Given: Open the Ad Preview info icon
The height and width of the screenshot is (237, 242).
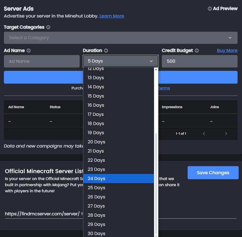Looking at the screenshot, I should [x=210, y=9].
